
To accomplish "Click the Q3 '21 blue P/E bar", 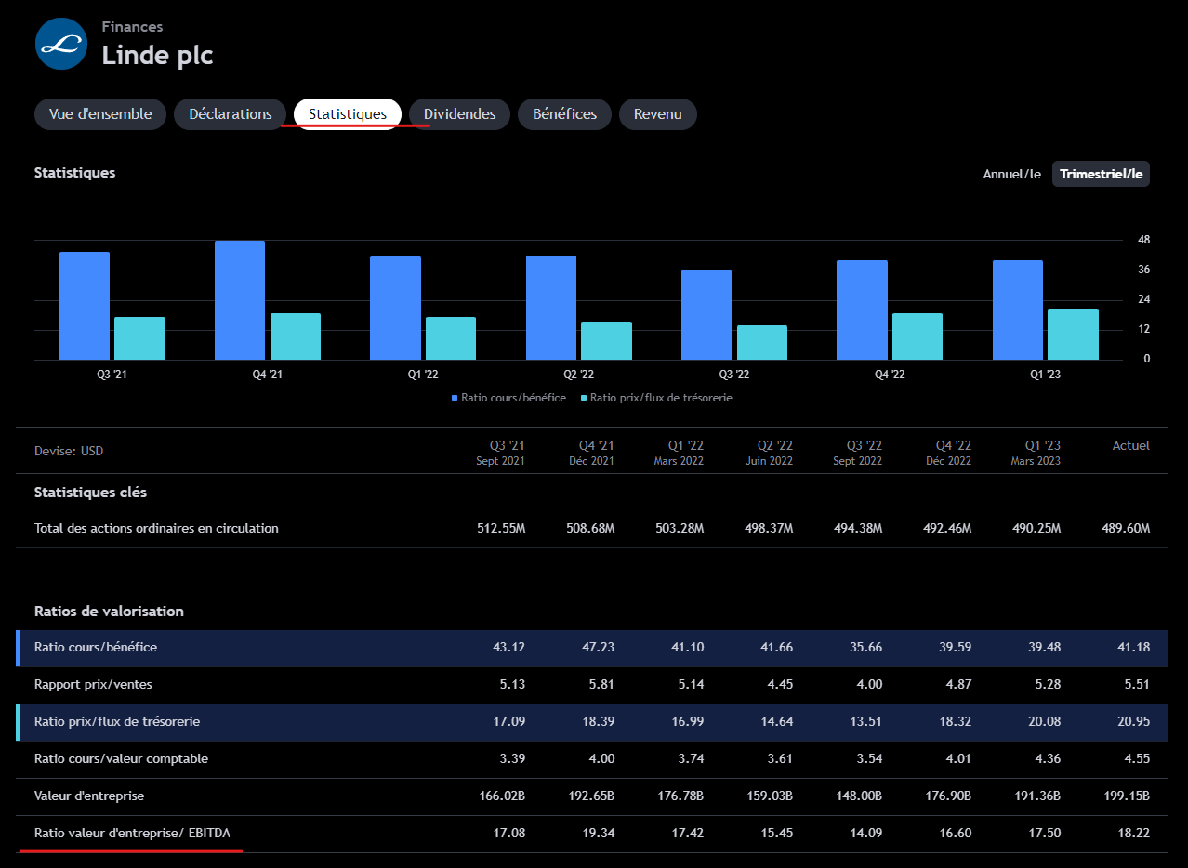I will tap(85, 306).
